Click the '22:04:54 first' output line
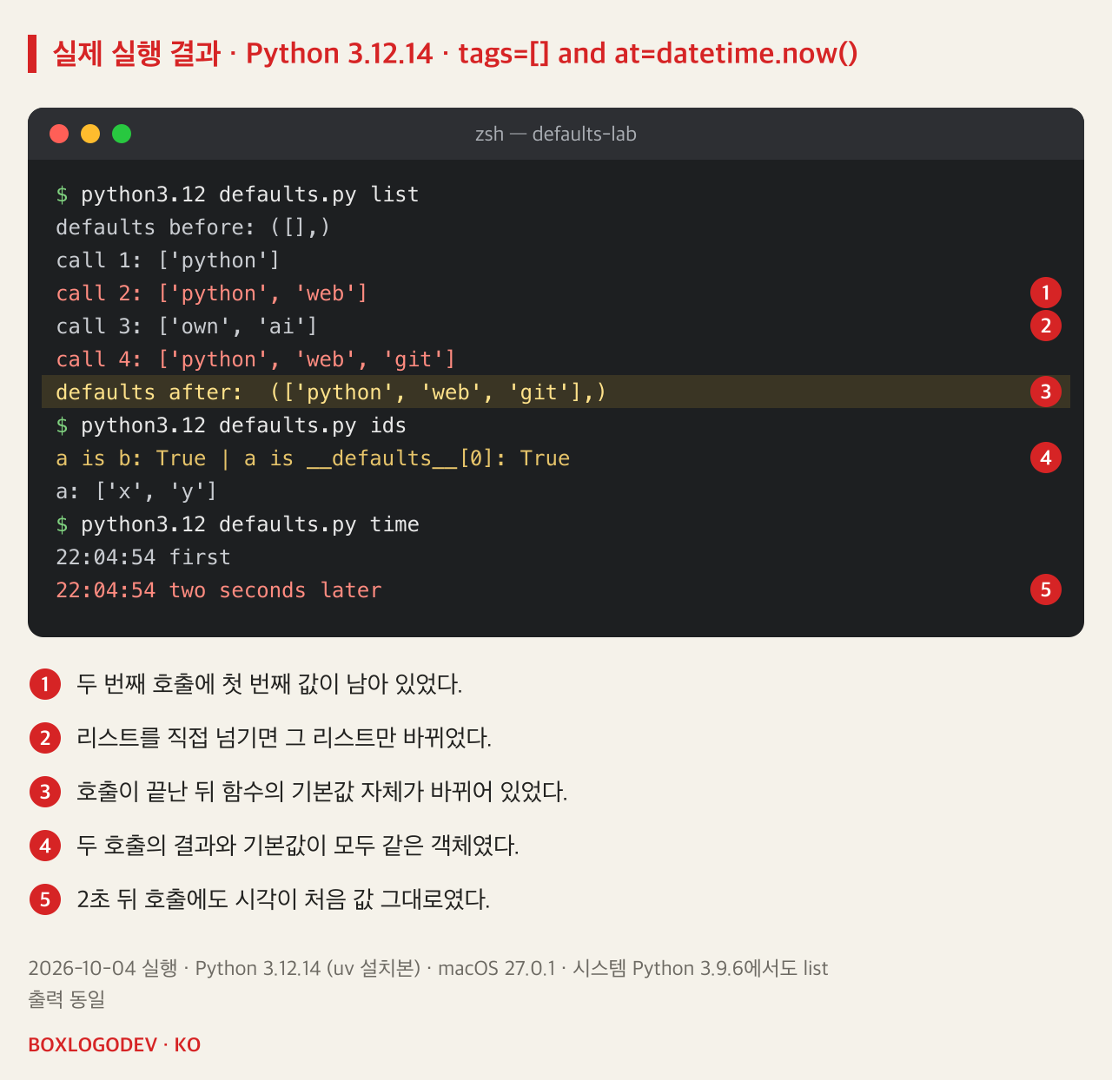 pos(143,557)
